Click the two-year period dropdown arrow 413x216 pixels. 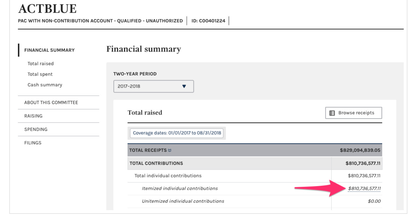point(184,86)
